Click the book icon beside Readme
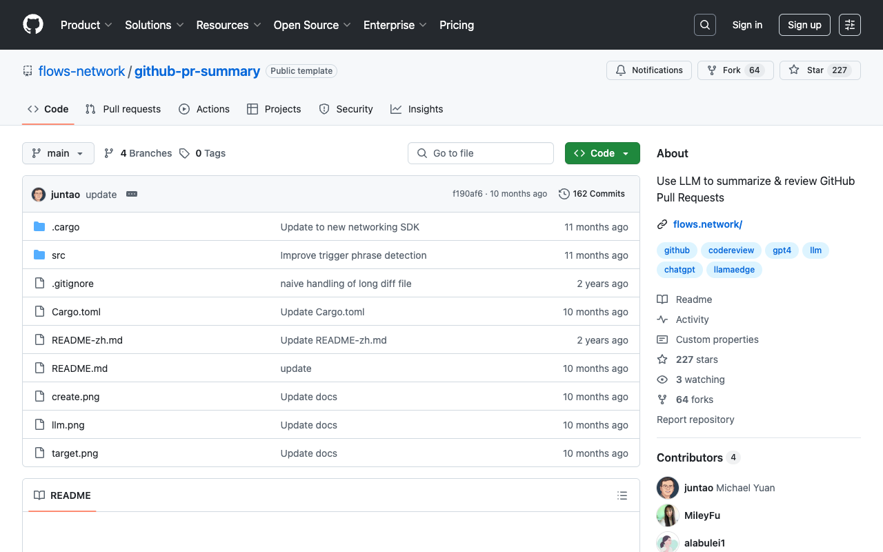Image resolution: width=883 pixels, height=552 pixels. coord(662,299)
